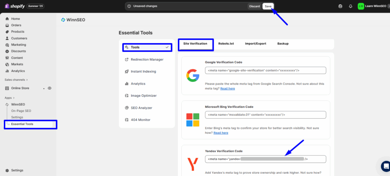Open the Sidekick assistant icon
The width and height of the screenshot is (390, 176).
340,6
